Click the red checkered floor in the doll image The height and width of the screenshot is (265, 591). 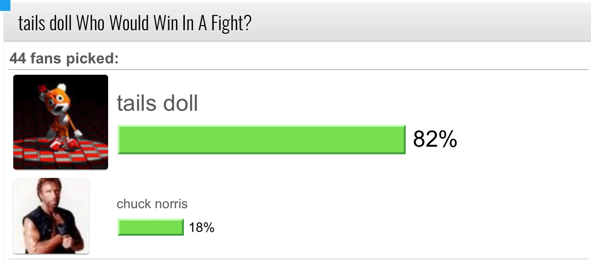pyautogui.click(x=61, y=151)
